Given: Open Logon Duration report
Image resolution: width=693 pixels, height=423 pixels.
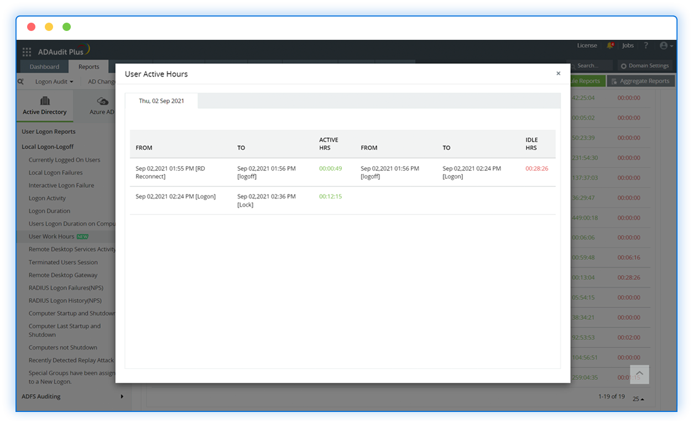Looking at the screenshot, I should coord(49,211).
